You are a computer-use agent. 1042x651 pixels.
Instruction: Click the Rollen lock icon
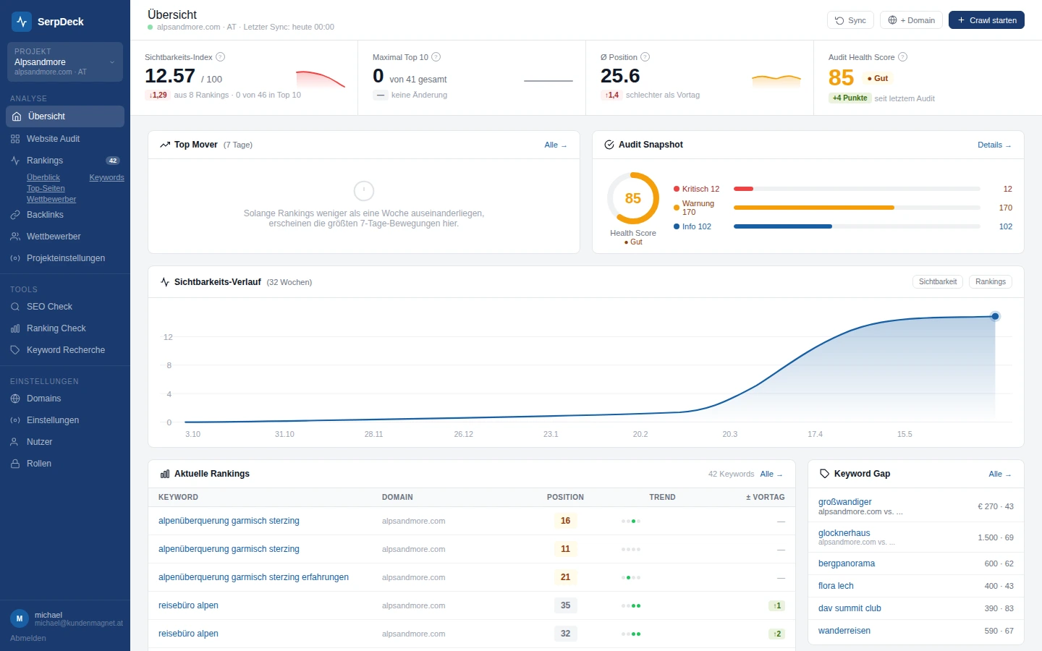15,464
